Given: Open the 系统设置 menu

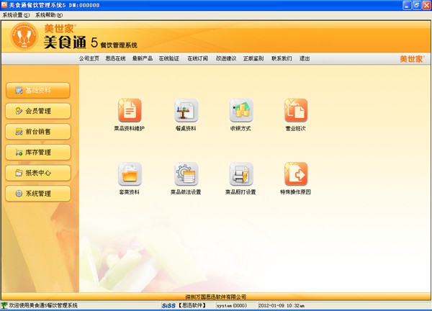Looking at the screenshot, I should (x=15, y=14).
